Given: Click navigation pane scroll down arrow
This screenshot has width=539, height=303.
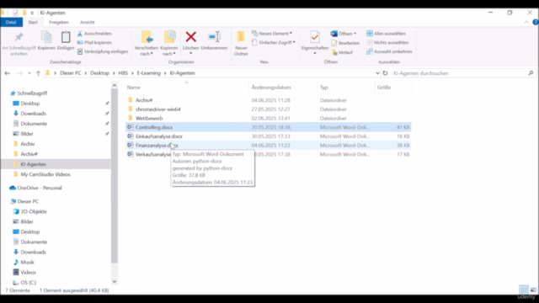Looking at the screenshot, I should coord(115,282).
